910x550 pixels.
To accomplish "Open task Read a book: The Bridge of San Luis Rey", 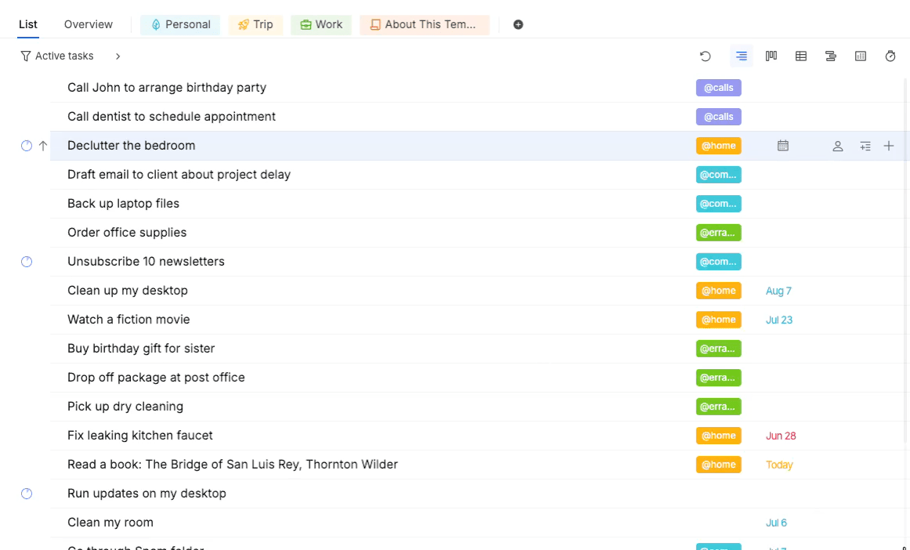I will click(232, 465).
